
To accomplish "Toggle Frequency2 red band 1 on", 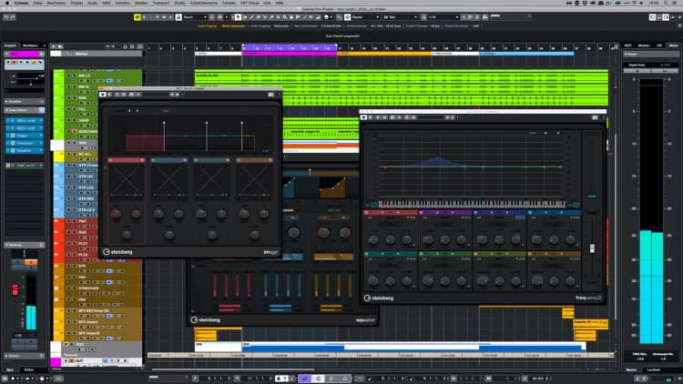I will pos(366,212).
